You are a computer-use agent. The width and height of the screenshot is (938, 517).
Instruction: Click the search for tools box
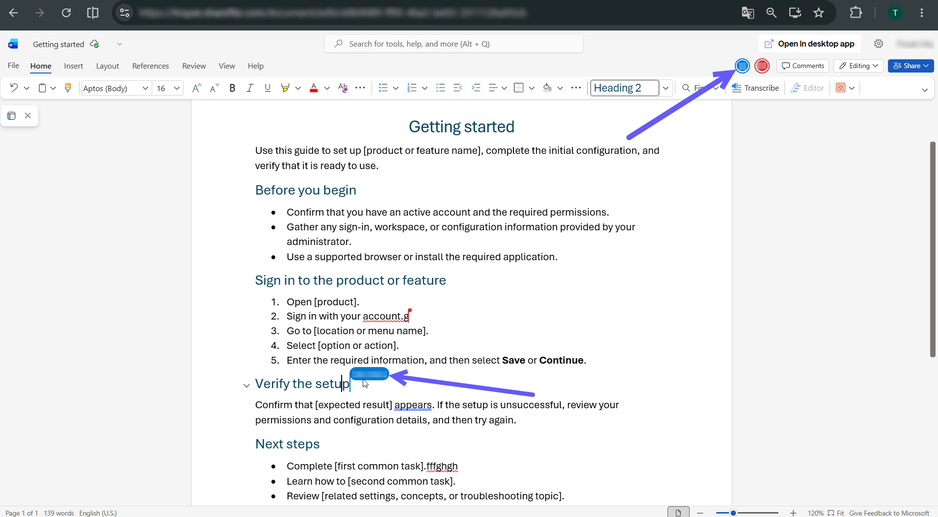point(454,44)
